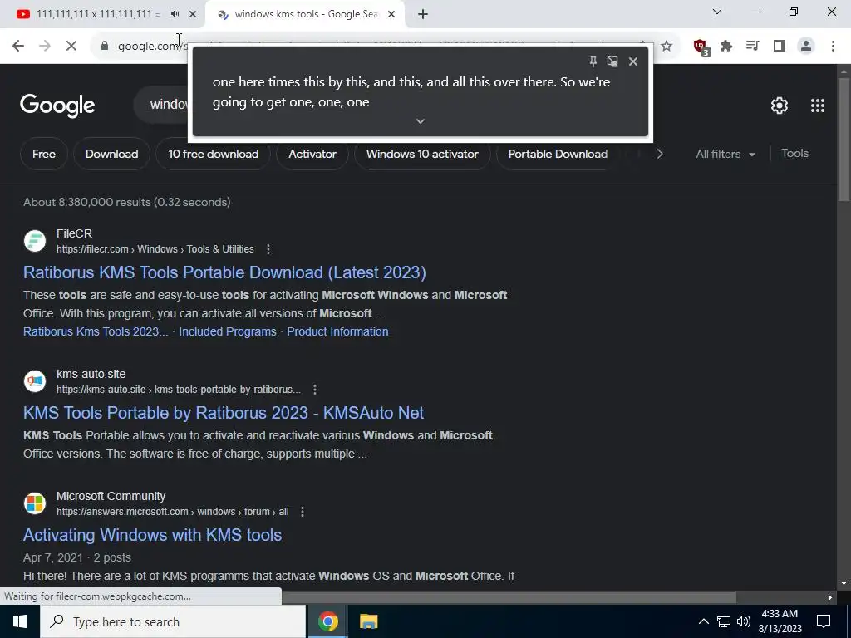Show more filter chips arrow

(x=659, y=154)
